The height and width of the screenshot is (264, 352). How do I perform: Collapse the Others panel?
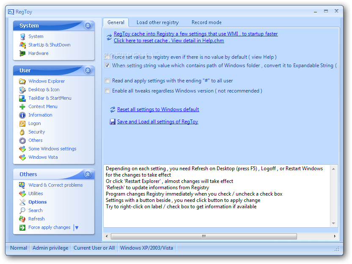[x=88, y=174]
